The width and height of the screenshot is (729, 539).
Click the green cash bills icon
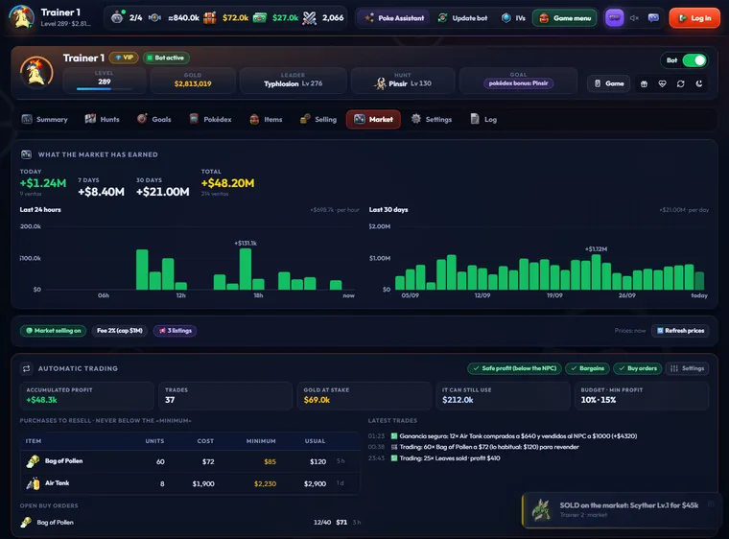tap(260, 18)
